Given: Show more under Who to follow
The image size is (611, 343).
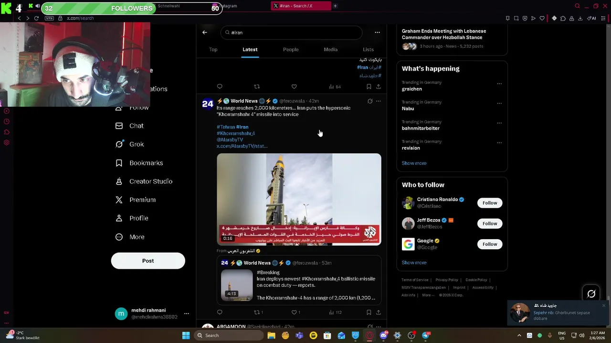Looking at the screenshot, I should tap(414, 262).
